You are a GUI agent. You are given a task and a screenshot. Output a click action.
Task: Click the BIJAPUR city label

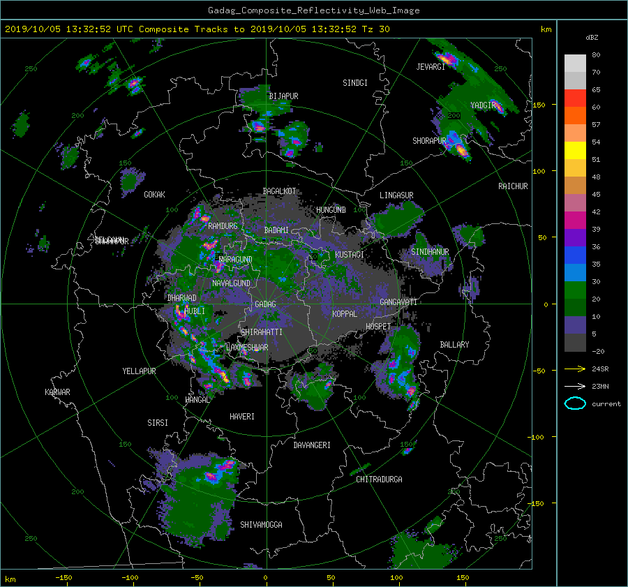[283, 96]
